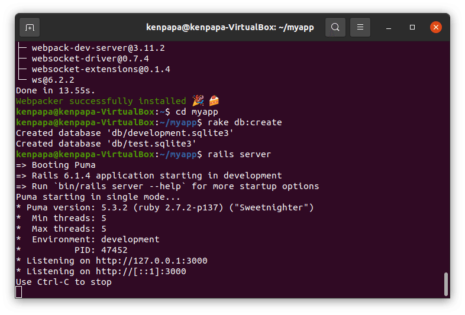
Task: Click the window title text in header bar
Action: tap(230, 27)
